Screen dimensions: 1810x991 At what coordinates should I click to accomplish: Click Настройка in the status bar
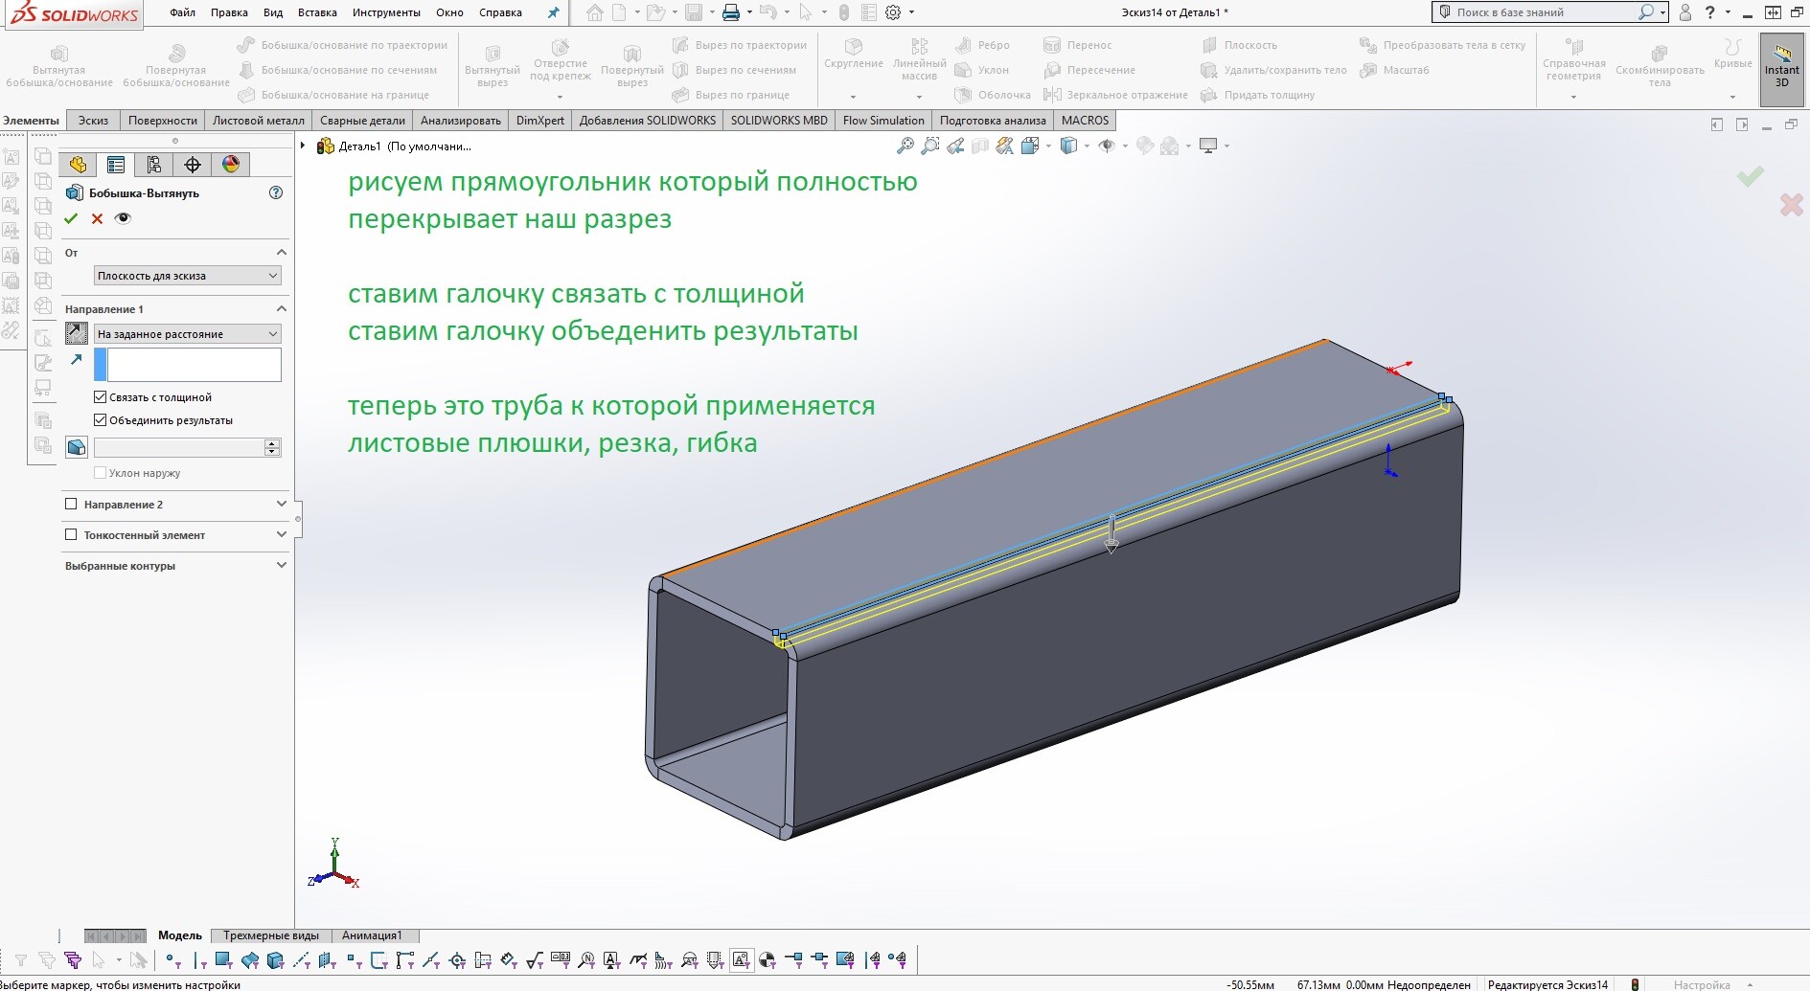coord(1702,984)
